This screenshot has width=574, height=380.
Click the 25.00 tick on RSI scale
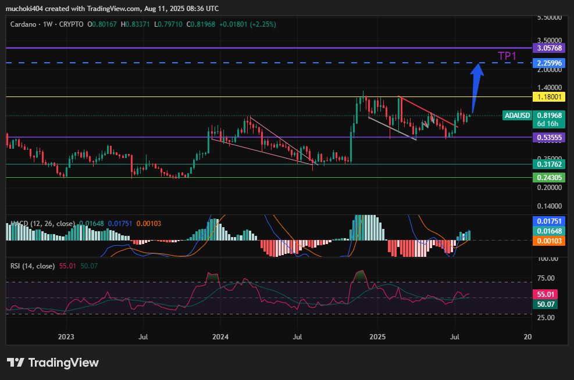(x=546, y=317)
